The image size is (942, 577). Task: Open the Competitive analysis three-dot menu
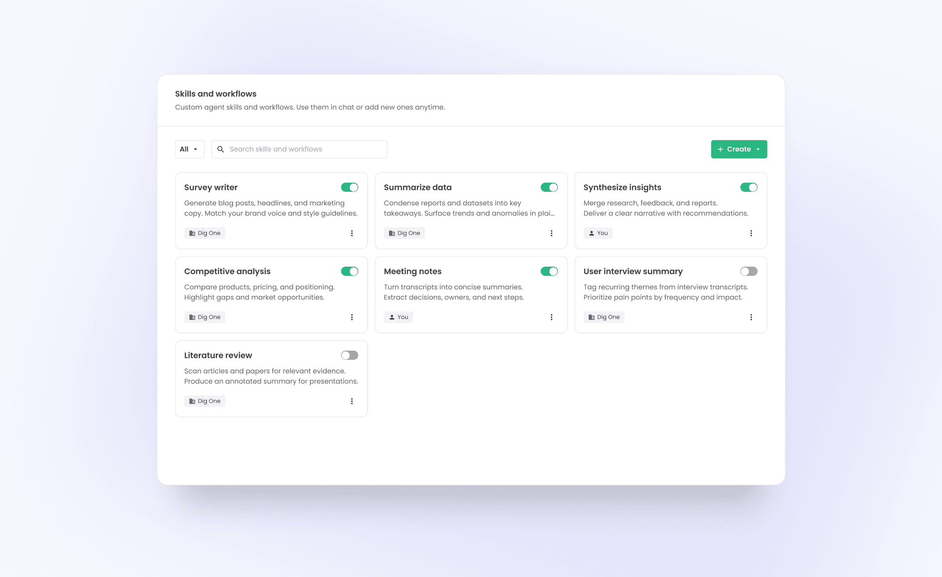click(x=352, y=317)
